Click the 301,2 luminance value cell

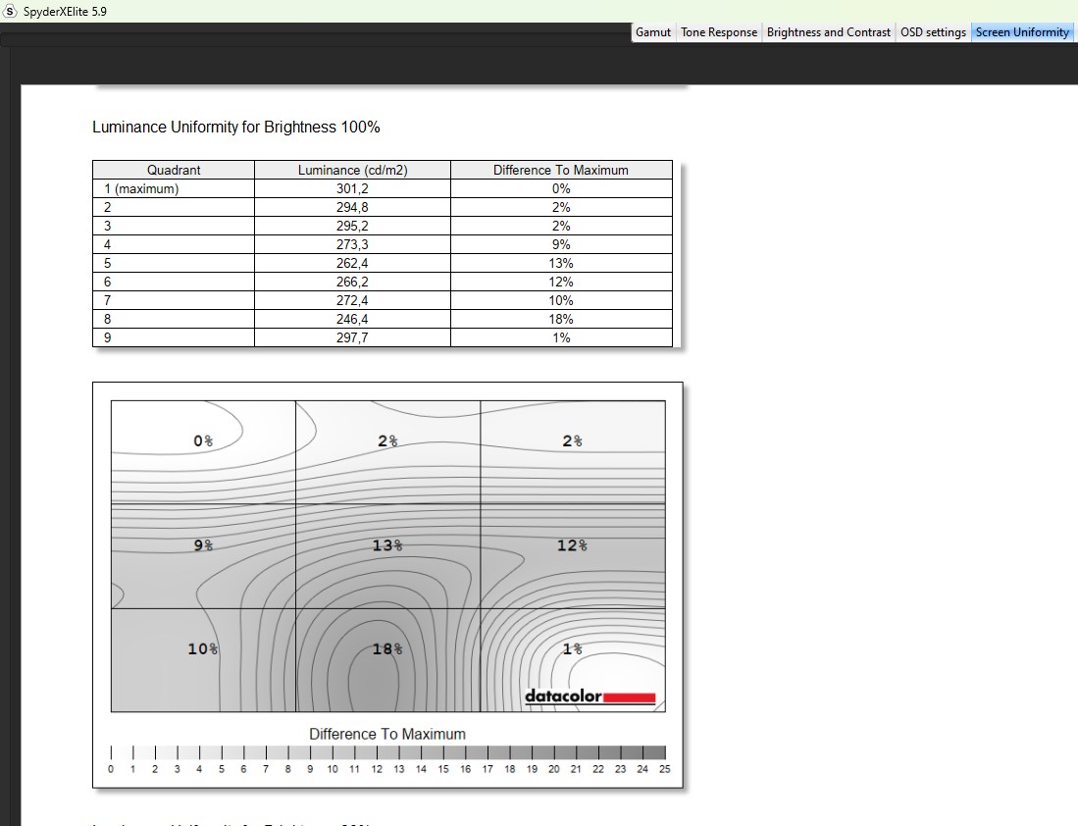[x=352, y=188]
